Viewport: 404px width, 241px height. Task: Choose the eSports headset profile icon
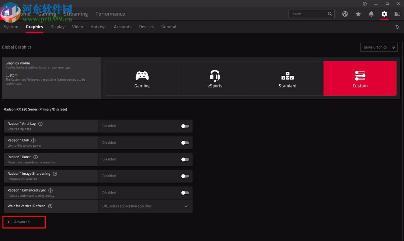(215, 75)
